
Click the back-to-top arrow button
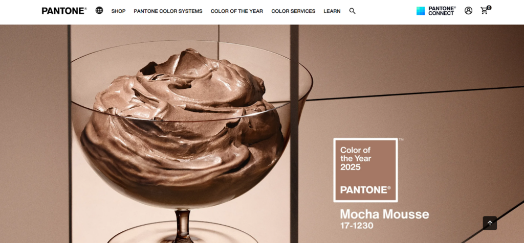pos(490,223)
